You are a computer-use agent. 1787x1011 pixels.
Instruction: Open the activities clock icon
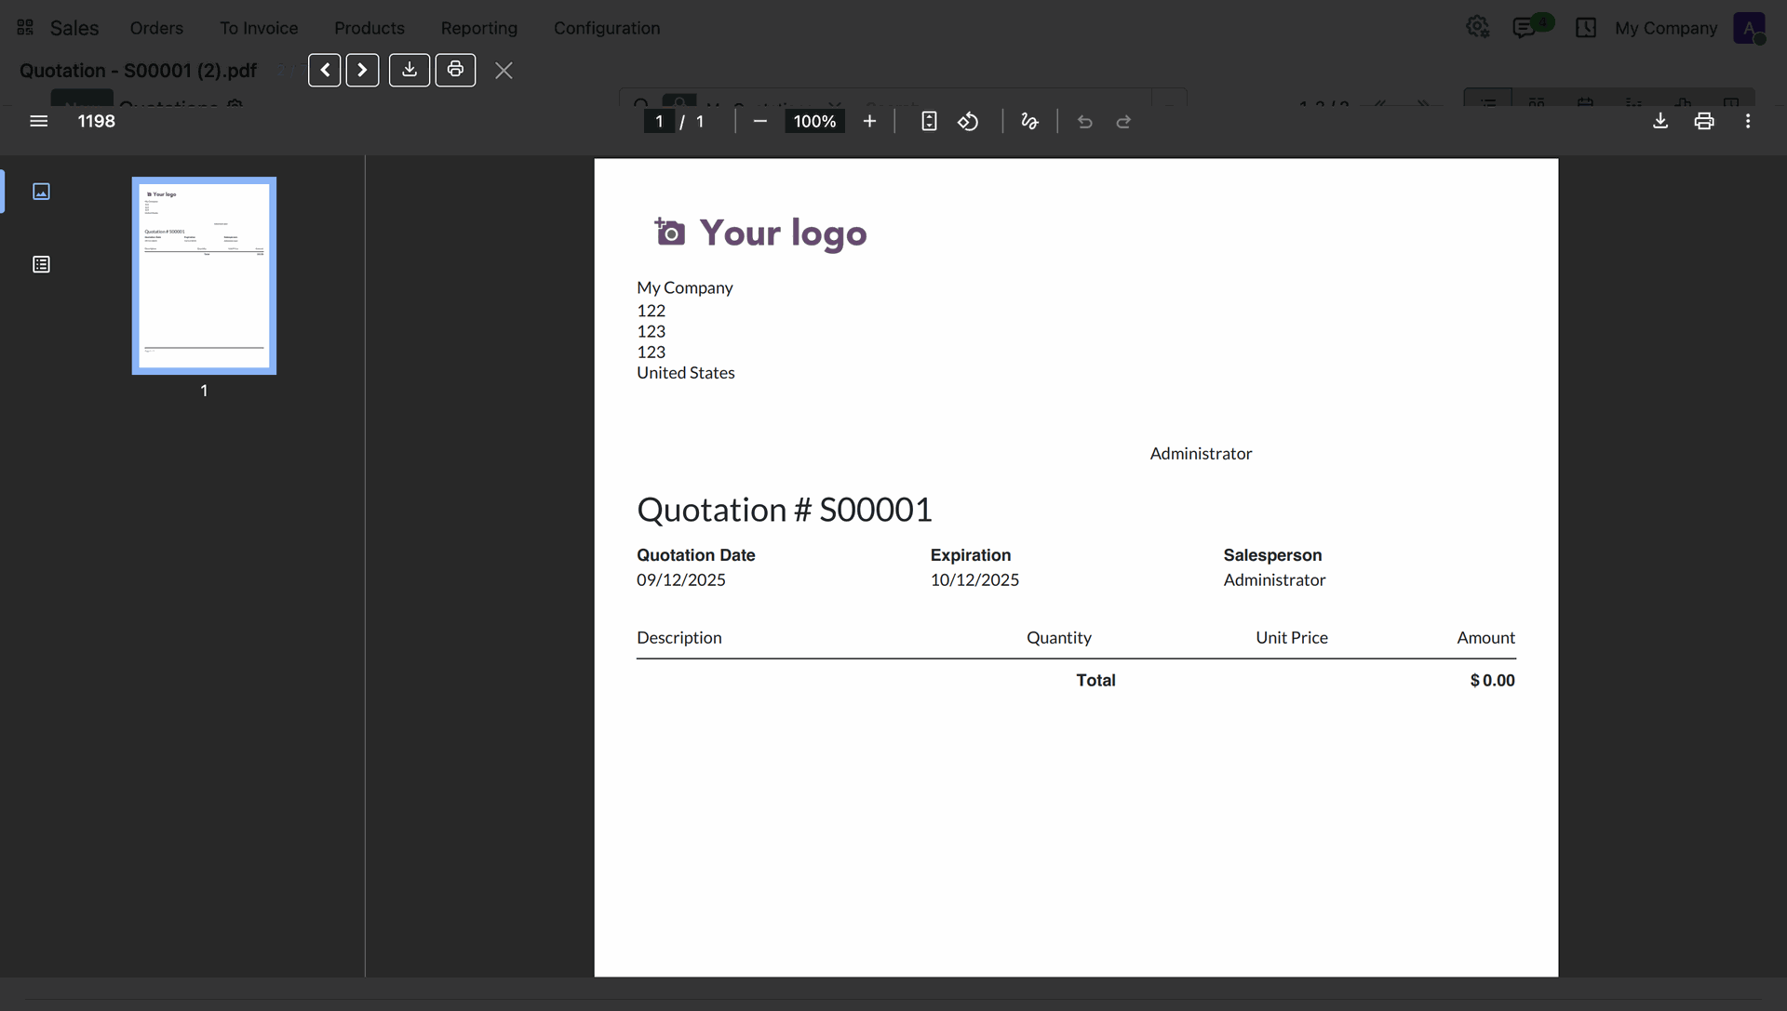tap(1586, 28)
